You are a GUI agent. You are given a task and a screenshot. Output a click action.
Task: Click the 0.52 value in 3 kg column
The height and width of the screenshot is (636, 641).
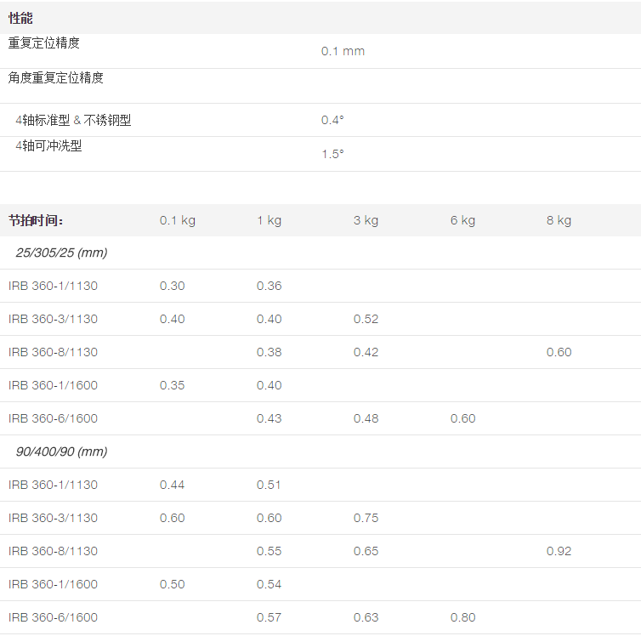click(x=366, y=319)
